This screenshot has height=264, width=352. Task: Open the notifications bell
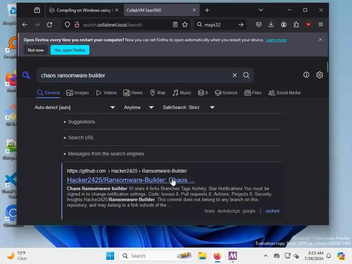pos(329,256)
